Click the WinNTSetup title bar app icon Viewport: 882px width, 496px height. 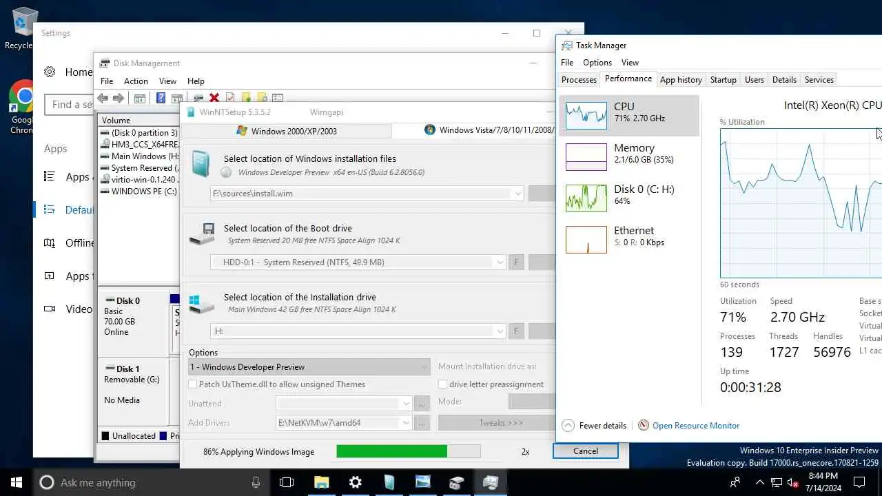pyautogui.click(x=191, y=112)
